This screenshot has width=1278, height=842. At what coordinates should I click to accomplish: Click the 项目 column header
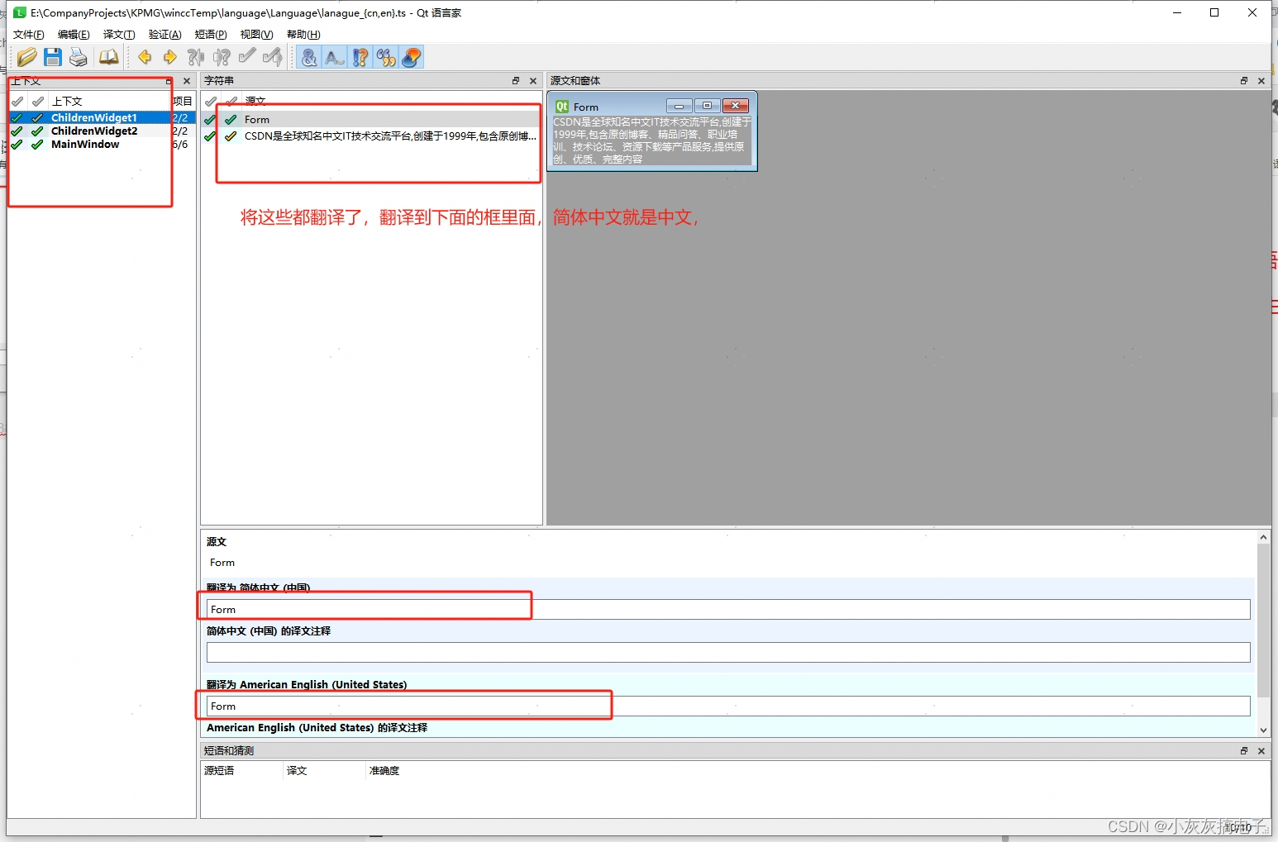tap(183, 101)
